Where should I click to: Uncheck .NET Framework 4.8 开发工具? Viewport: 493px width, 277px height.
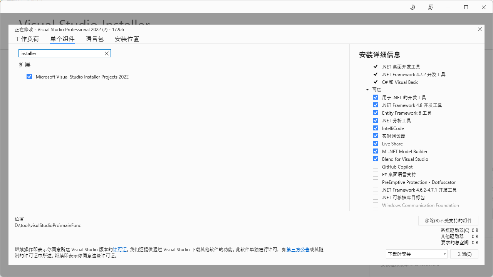376,105
